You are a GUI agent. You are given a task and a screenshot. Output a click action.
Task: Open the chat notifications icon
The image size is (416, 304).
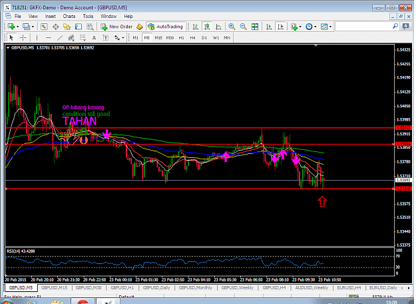(406, 26)
